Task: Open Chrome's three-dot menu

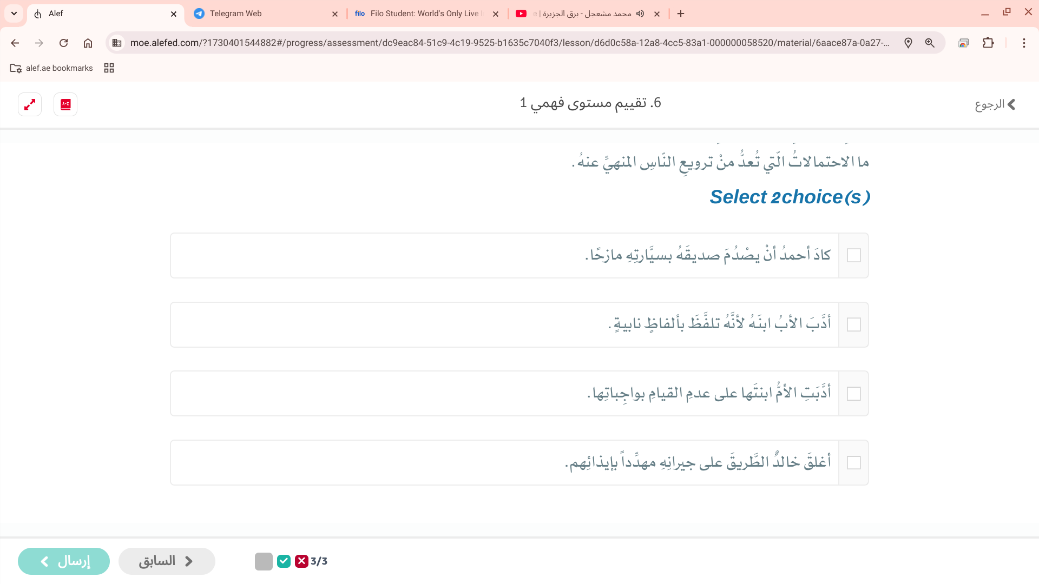Action: pos(1023,43)
